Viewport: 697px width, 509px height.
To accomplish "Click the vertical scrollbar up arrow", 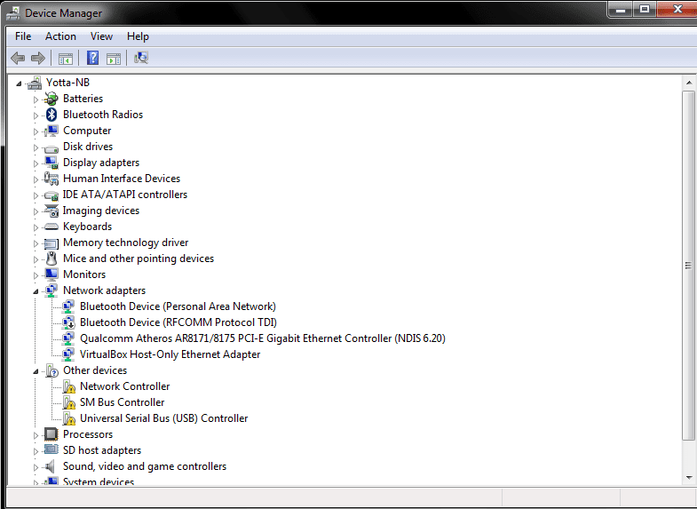I will [x=689, y=83].
